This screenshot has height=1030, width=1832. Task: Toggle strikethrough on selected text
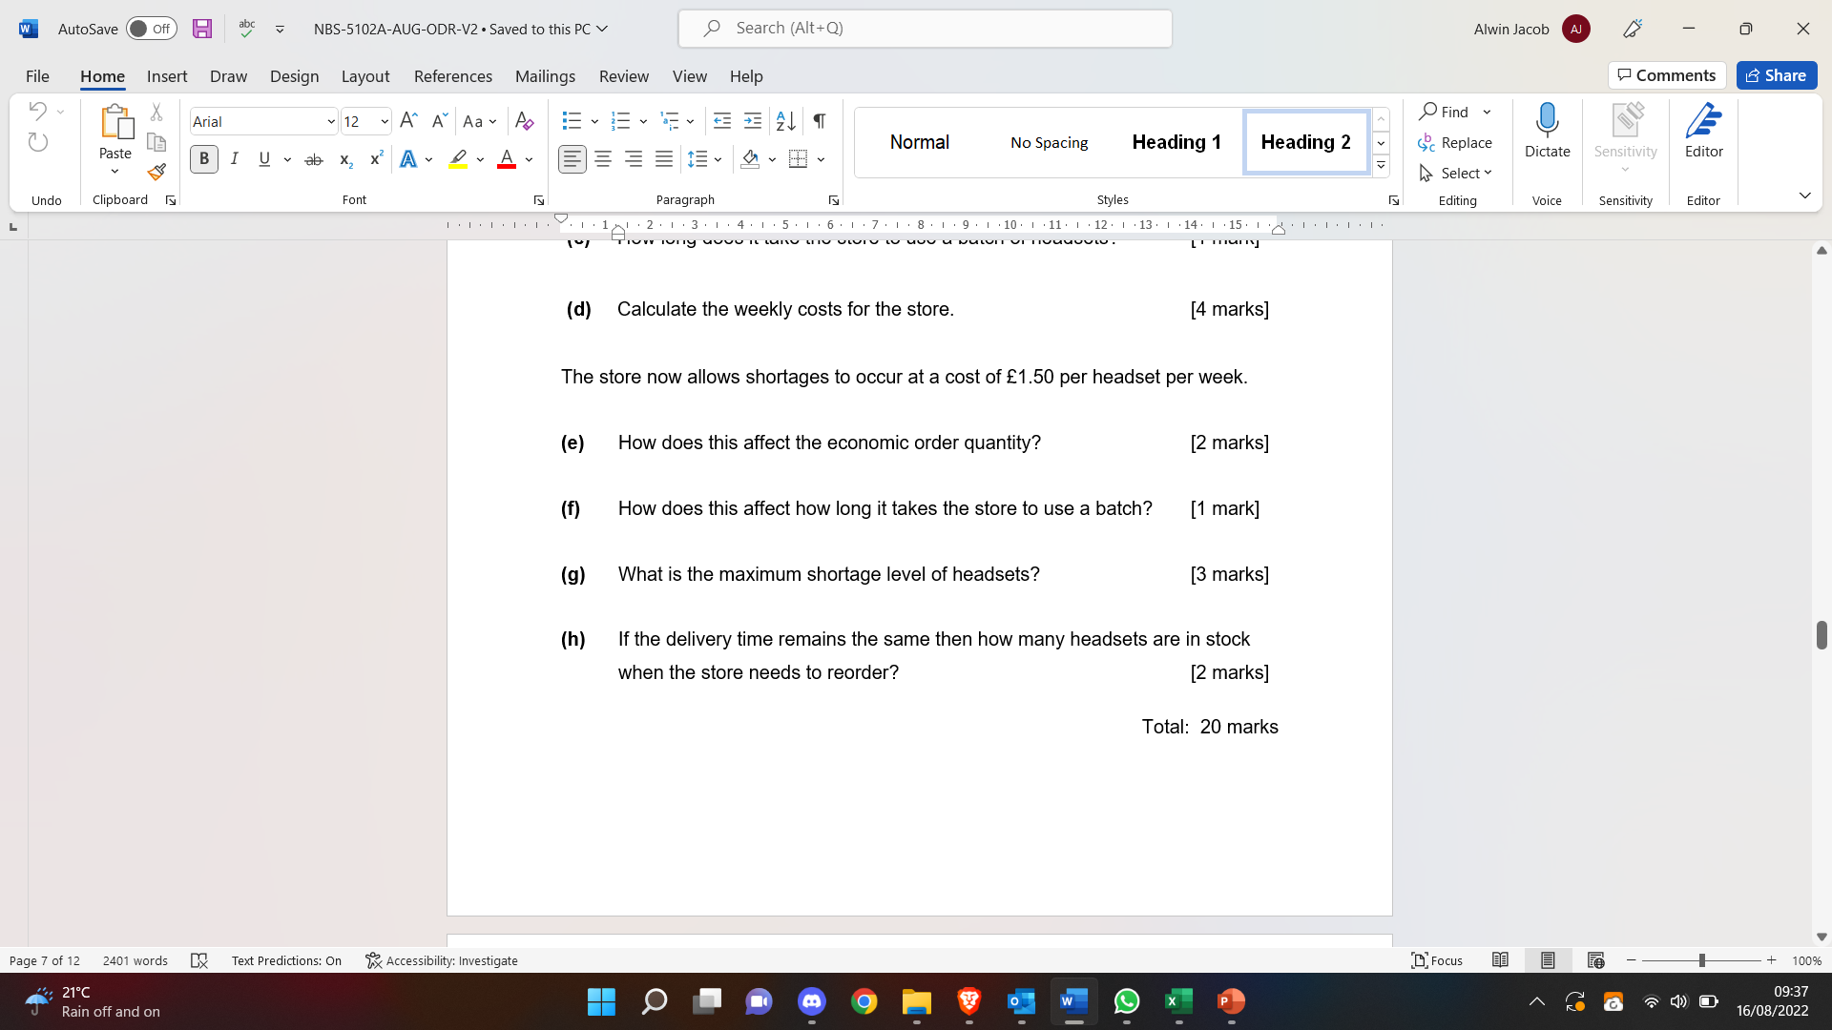click(x=314, y=159)
